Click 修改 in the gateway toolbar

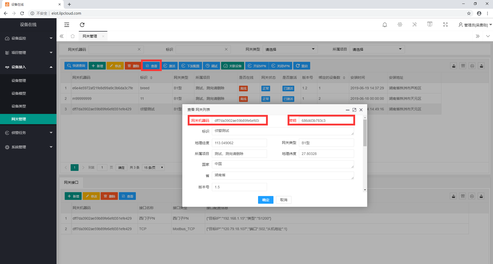coord(115,66)
